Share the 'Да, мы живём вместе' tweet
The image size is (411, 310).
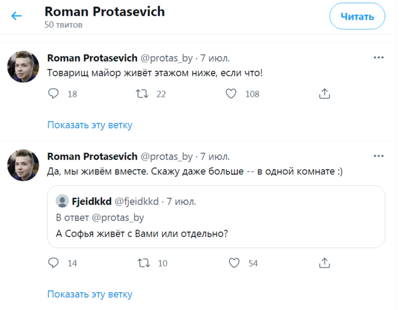(x=325, y=263)
